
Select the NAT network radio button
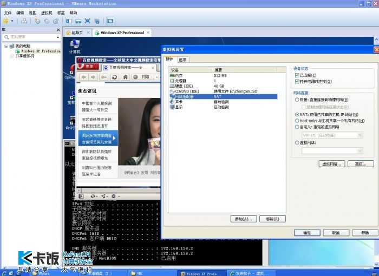point(297,115)
